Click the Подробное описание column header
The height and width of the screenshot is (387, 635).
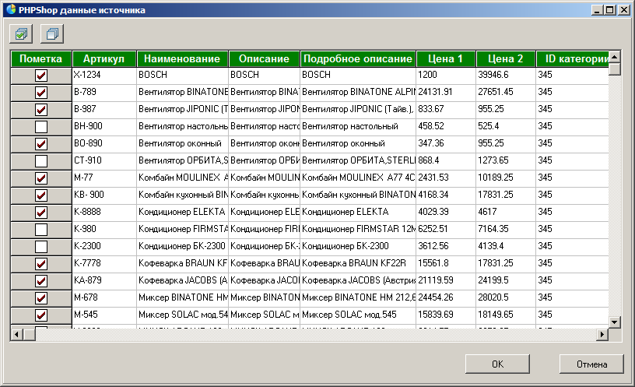358,58
